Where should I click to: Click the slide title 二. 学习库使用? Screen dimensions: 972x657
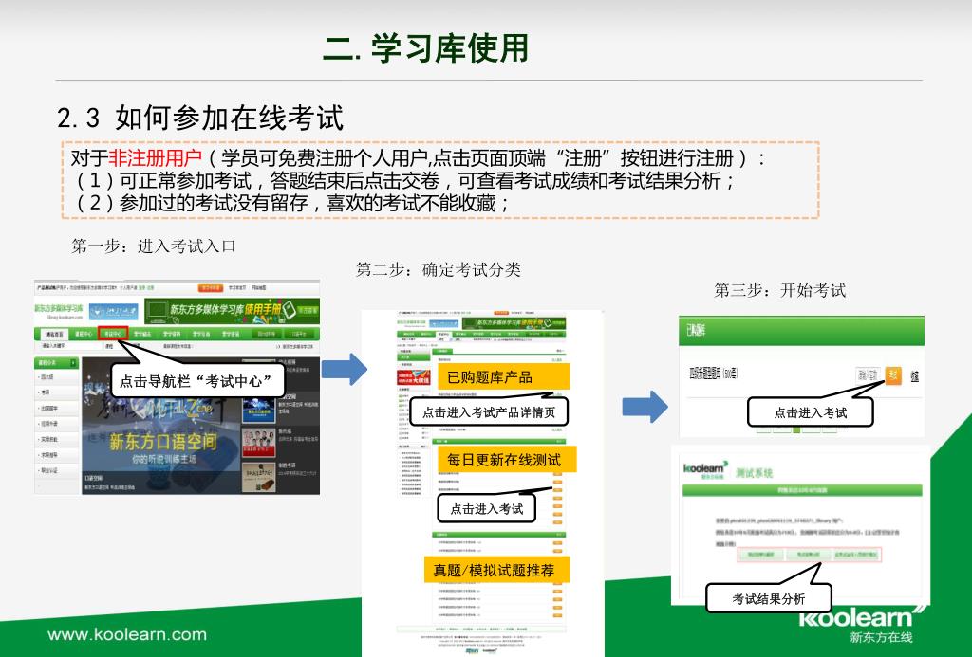point(426,48)
